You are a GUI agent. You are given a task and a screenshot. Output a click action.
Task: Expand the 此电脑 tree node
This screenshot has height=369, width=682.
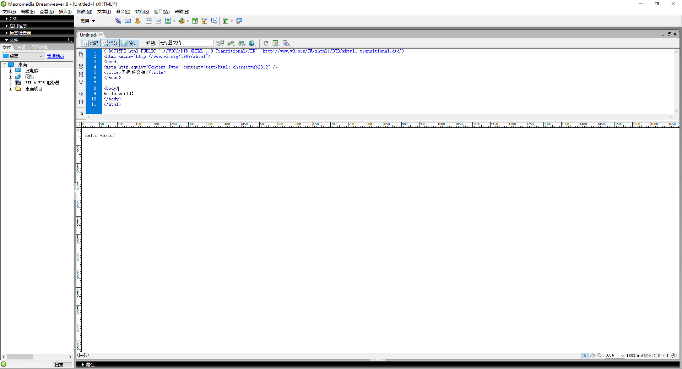click(x=11, y=71)
